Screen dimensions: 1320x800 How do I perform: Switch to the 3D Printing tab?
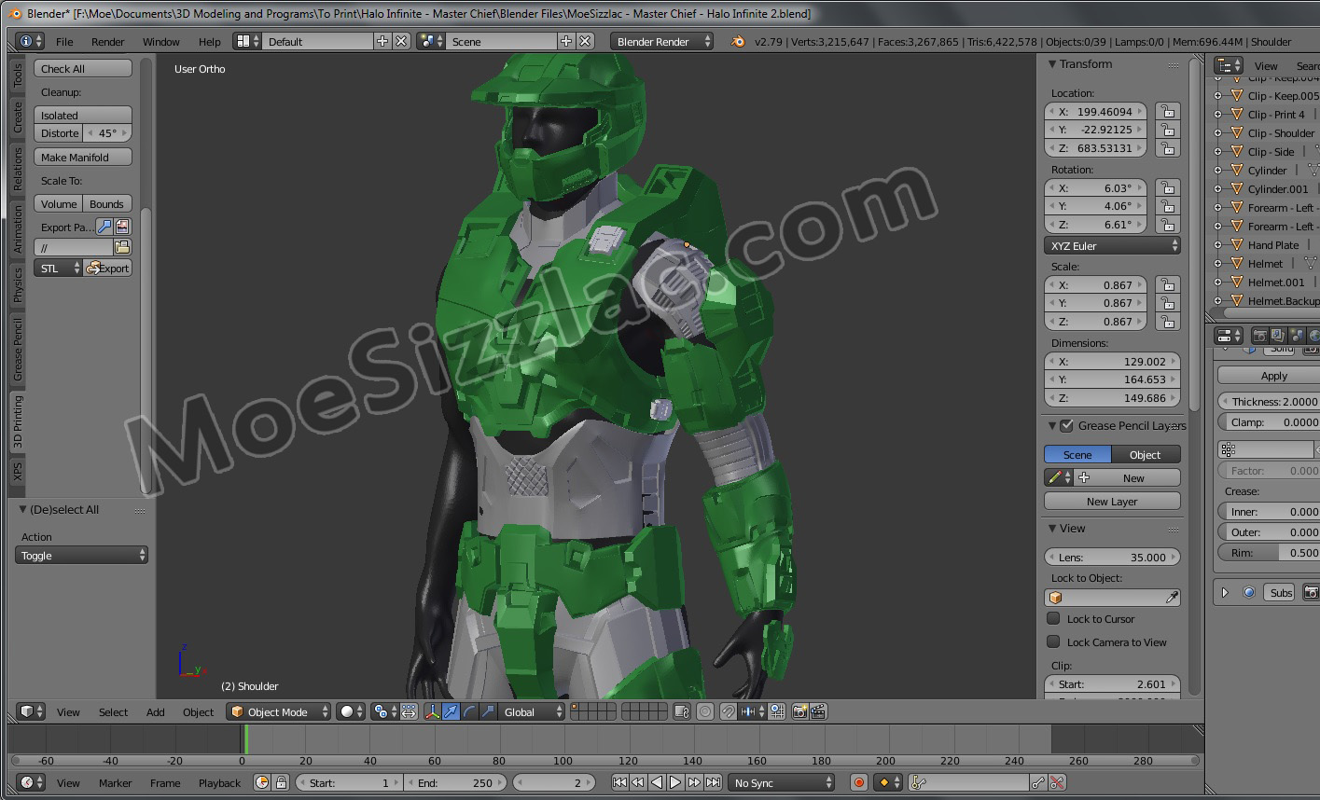17,421
